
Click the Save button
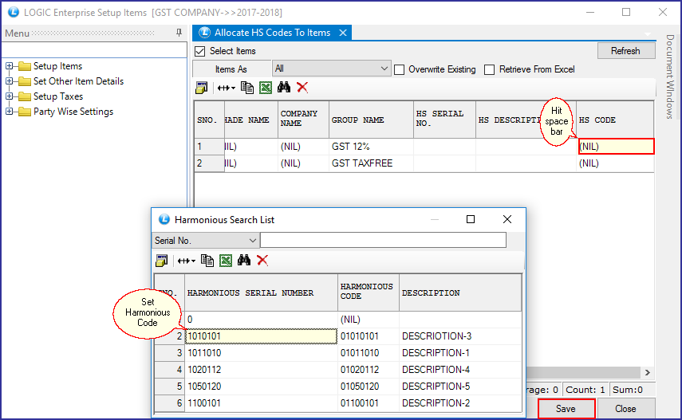(x=566, y=408)
